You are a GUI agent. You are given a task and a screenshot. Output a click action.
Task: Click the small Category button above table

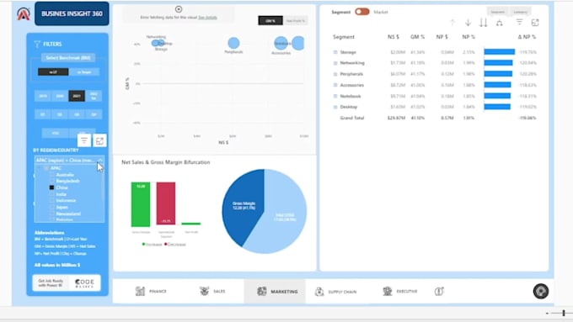[x=520, y=12]
